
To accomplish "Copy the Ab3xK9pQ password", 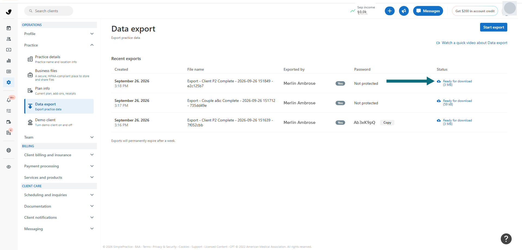I will 387,123.
